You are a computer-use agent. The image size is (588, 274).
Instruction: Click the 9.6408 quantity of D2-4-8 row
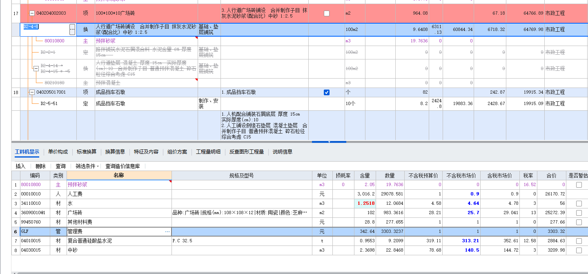click(x=420, y=29)
